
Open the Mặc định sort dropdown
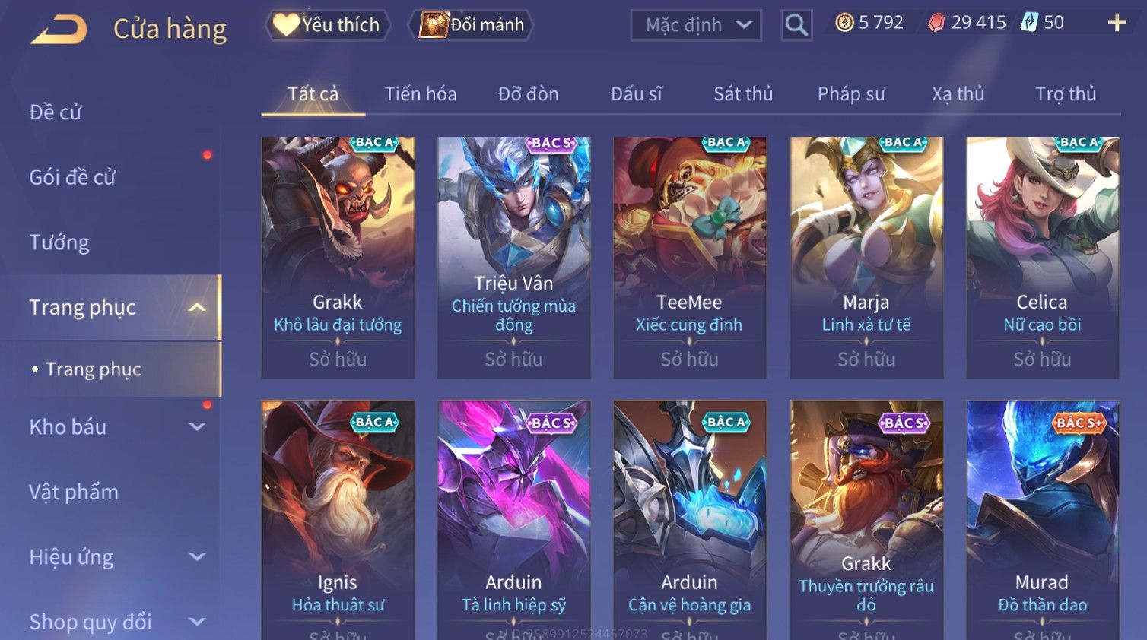point(696,25)
